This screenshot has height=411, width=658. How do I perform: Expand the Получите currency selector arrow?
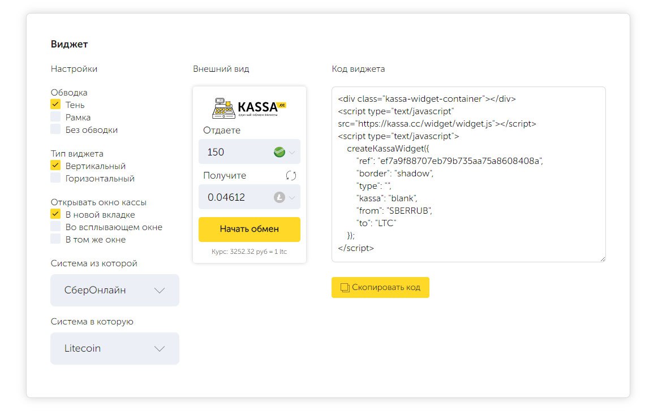pos(292,197)
